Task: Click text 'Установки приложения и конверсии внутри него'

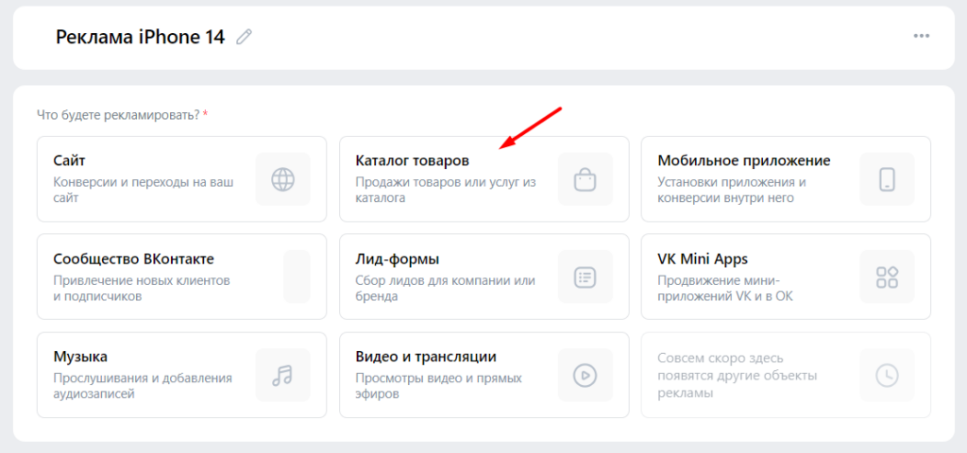Action: coord(732,191)
